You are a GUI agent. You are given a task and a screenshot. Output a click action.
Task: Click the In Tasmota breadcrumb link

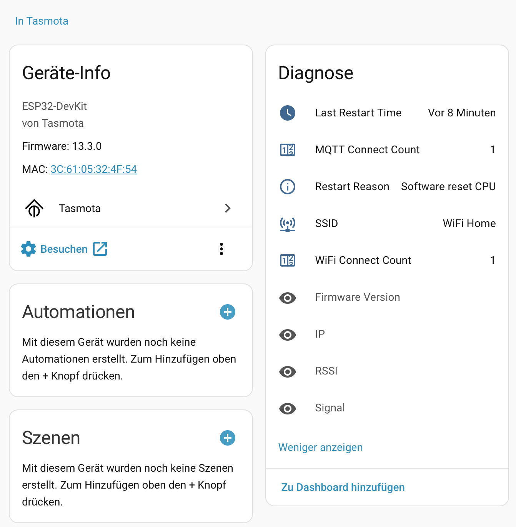pyautogui.click(x=42, y=21)
